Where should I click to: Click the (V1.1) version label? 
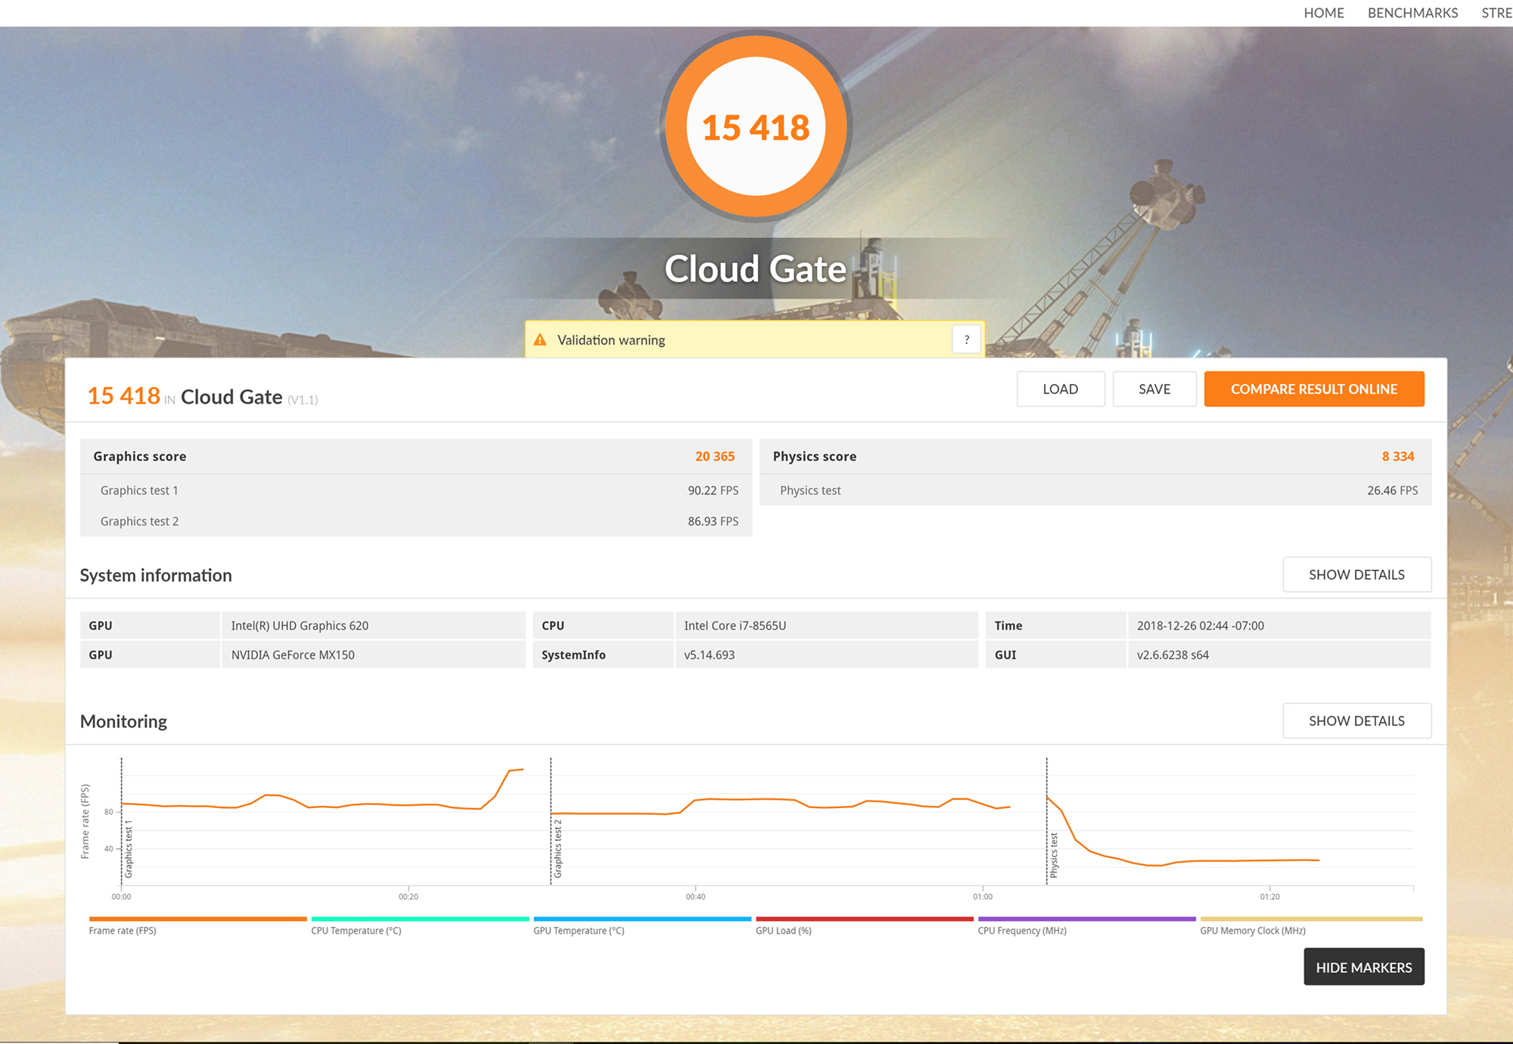(x=303, y=400)
